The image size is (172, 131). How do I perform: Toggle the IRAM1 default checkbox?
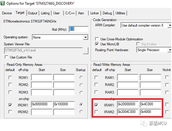96,105
